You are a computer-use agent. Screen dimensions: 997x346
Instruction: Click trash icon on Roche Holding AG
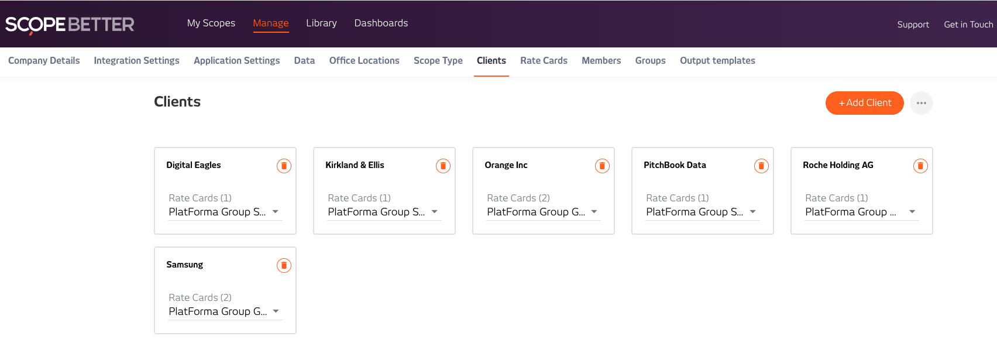(920, 166)
